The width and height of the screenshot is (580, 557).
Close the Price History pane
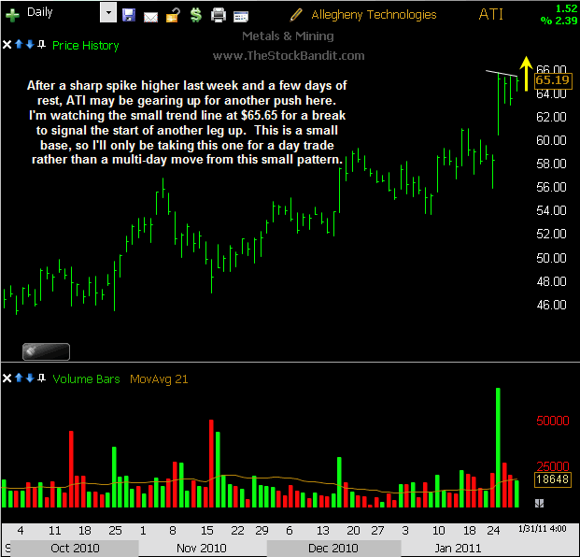[8, 45]
